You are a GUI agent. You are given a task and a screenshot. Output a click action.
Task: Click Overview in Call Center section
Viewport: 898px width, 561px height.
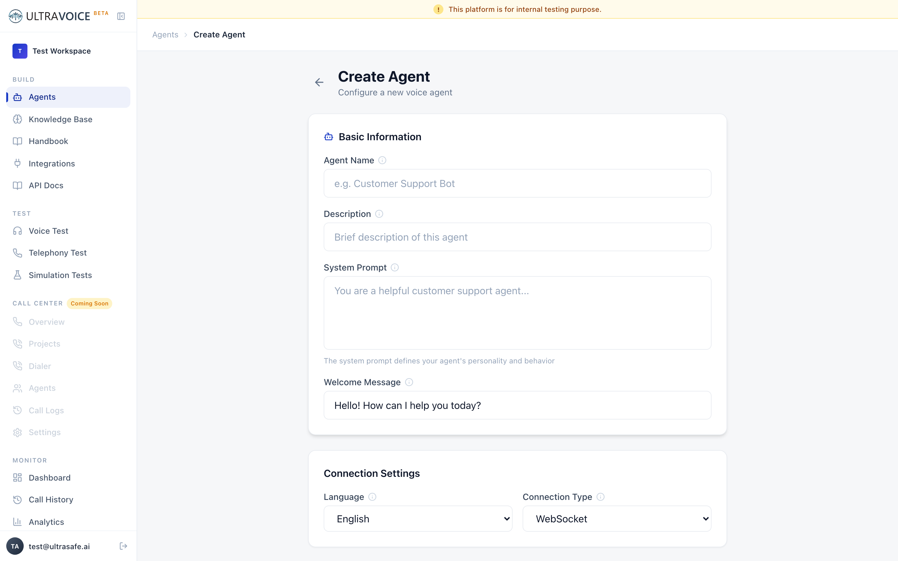(68, 322)
